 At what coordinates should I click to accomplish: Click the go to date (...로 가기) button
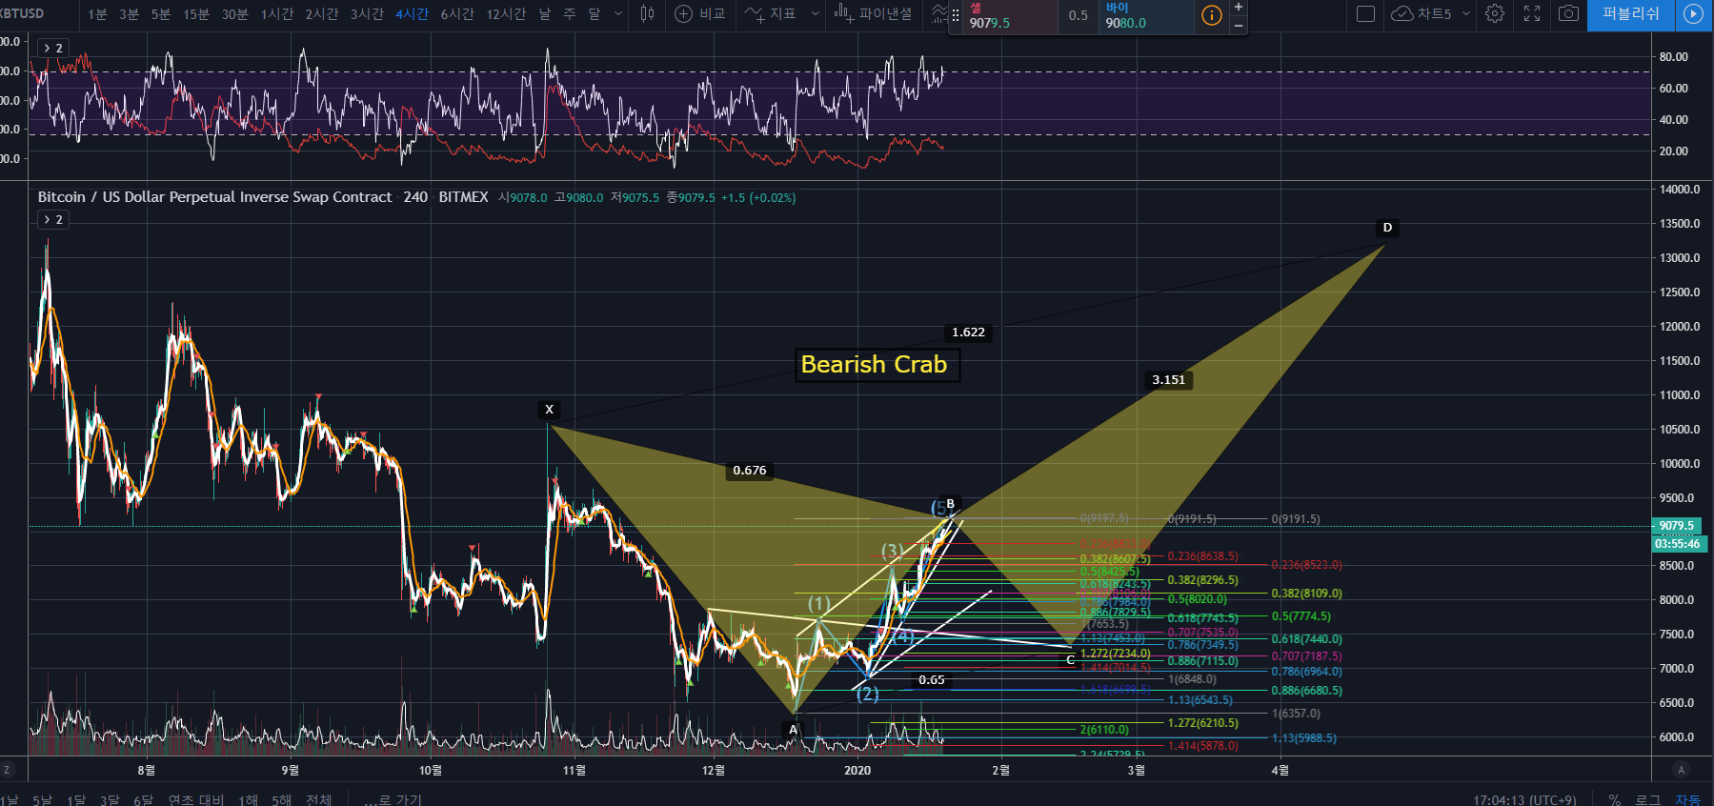click(x=393, y=799)
